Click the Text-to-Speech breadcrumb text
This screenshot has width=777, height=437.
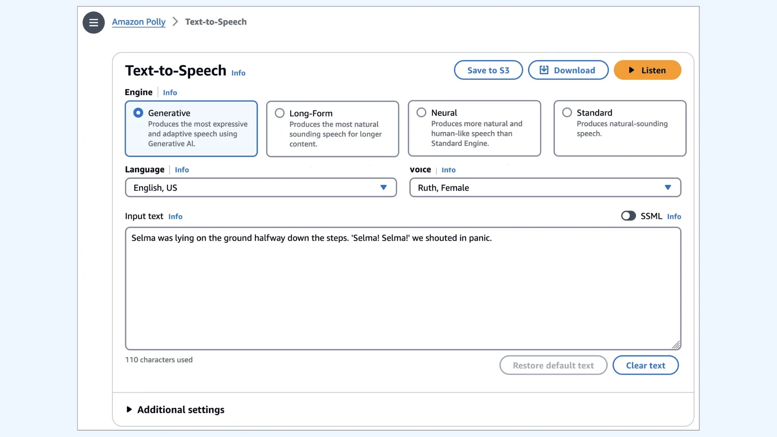[x=216, y=22]
